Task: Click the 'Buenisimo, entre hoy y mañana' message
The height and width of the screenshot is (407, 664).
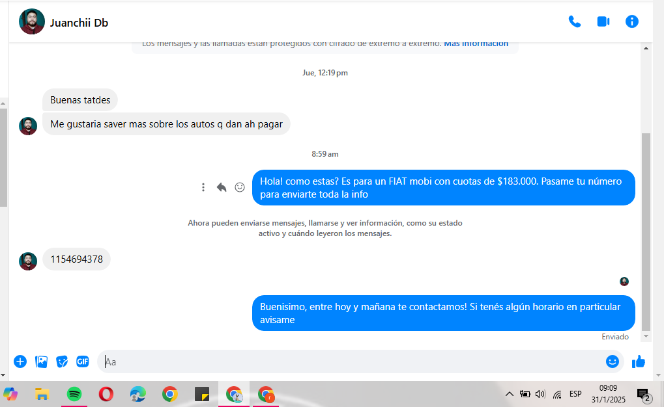Action: point(443,313)
